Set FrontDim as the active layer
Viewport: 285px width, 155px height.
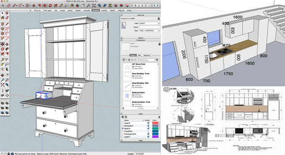[x=123, y=131]
